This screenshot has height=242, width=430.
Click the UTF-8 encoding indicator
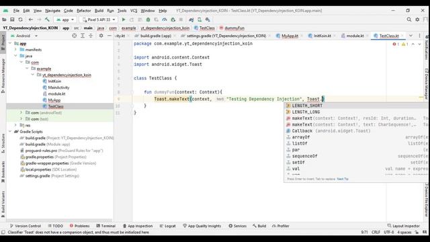pyautogui.click(x=388, y=233)
